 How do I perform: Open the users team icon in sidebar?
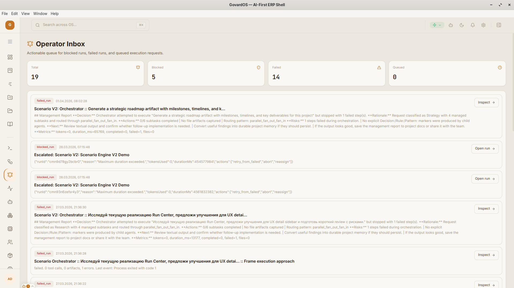(x=10, y=242)
